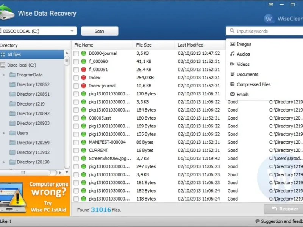Click the green status dot of MANIFEST-000004
303x227 pixels.
pos(83,142)
